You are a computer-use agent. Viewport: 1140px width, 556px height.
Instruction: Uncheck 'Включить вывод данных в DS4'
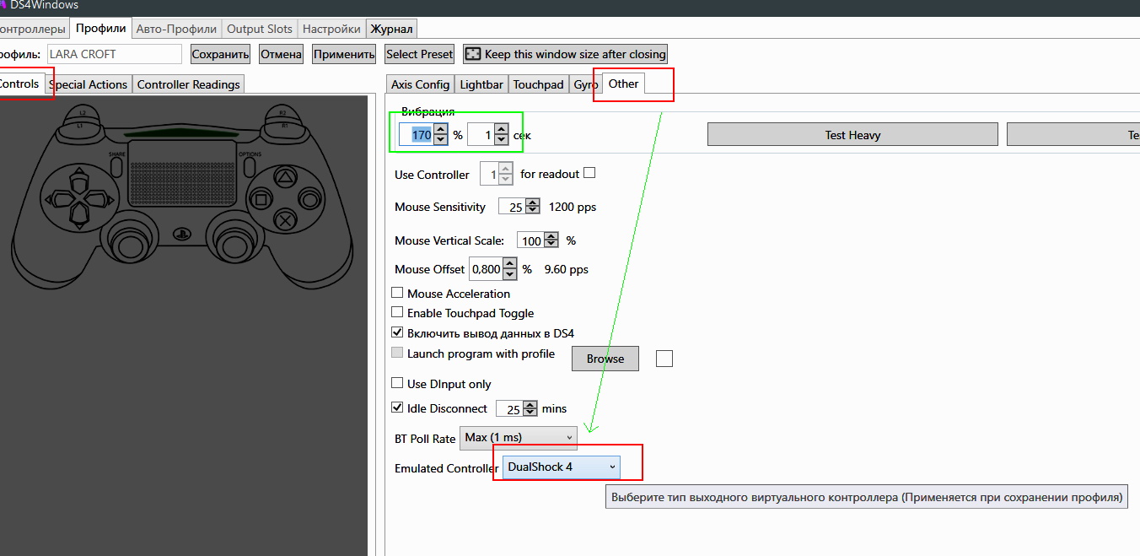point(397,332)
